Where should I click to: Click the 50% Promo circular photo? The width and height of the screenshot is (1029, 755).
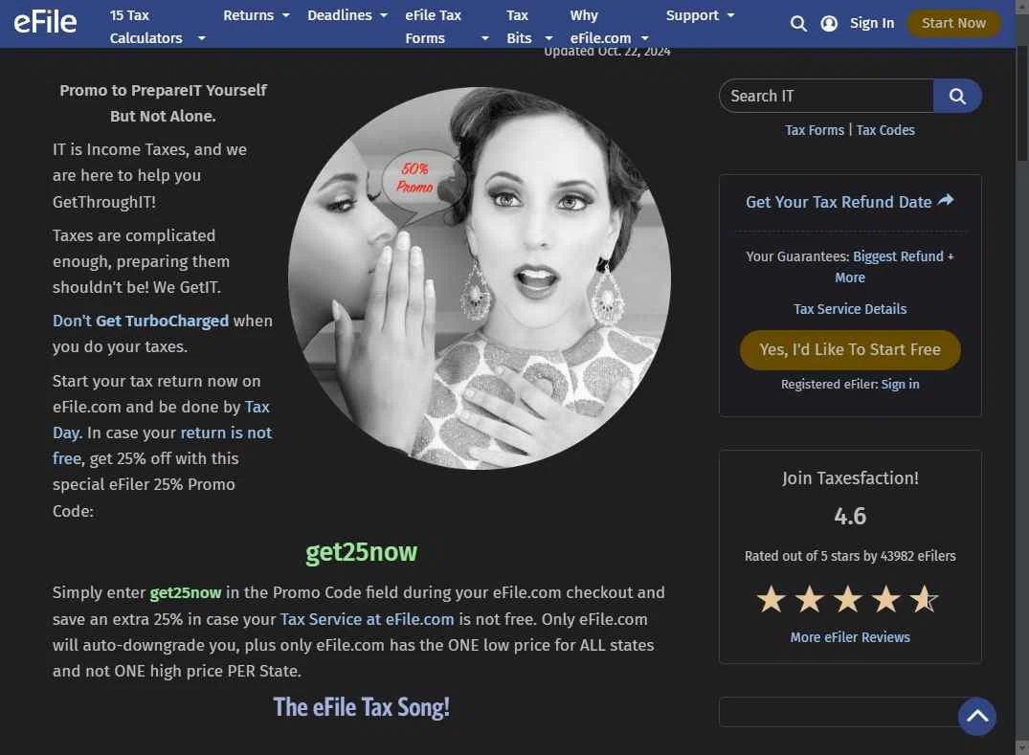[x=479, y=278]
